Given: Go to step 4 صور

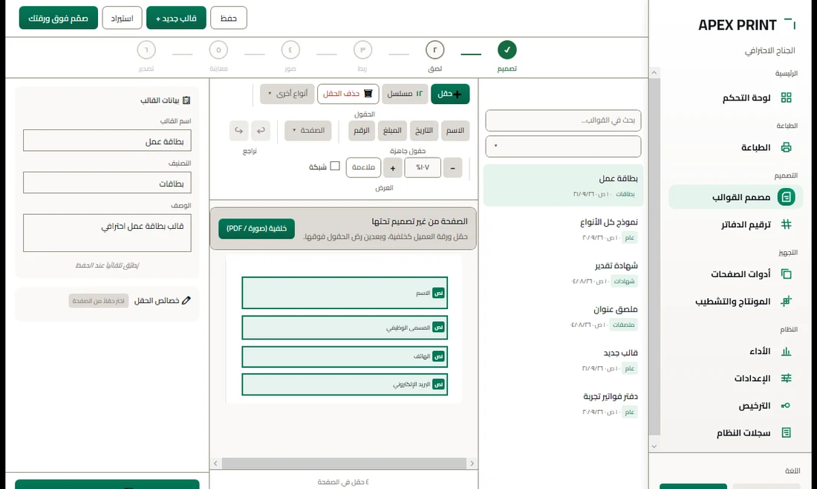Looking at the screenshot, I should coord(290,50).
